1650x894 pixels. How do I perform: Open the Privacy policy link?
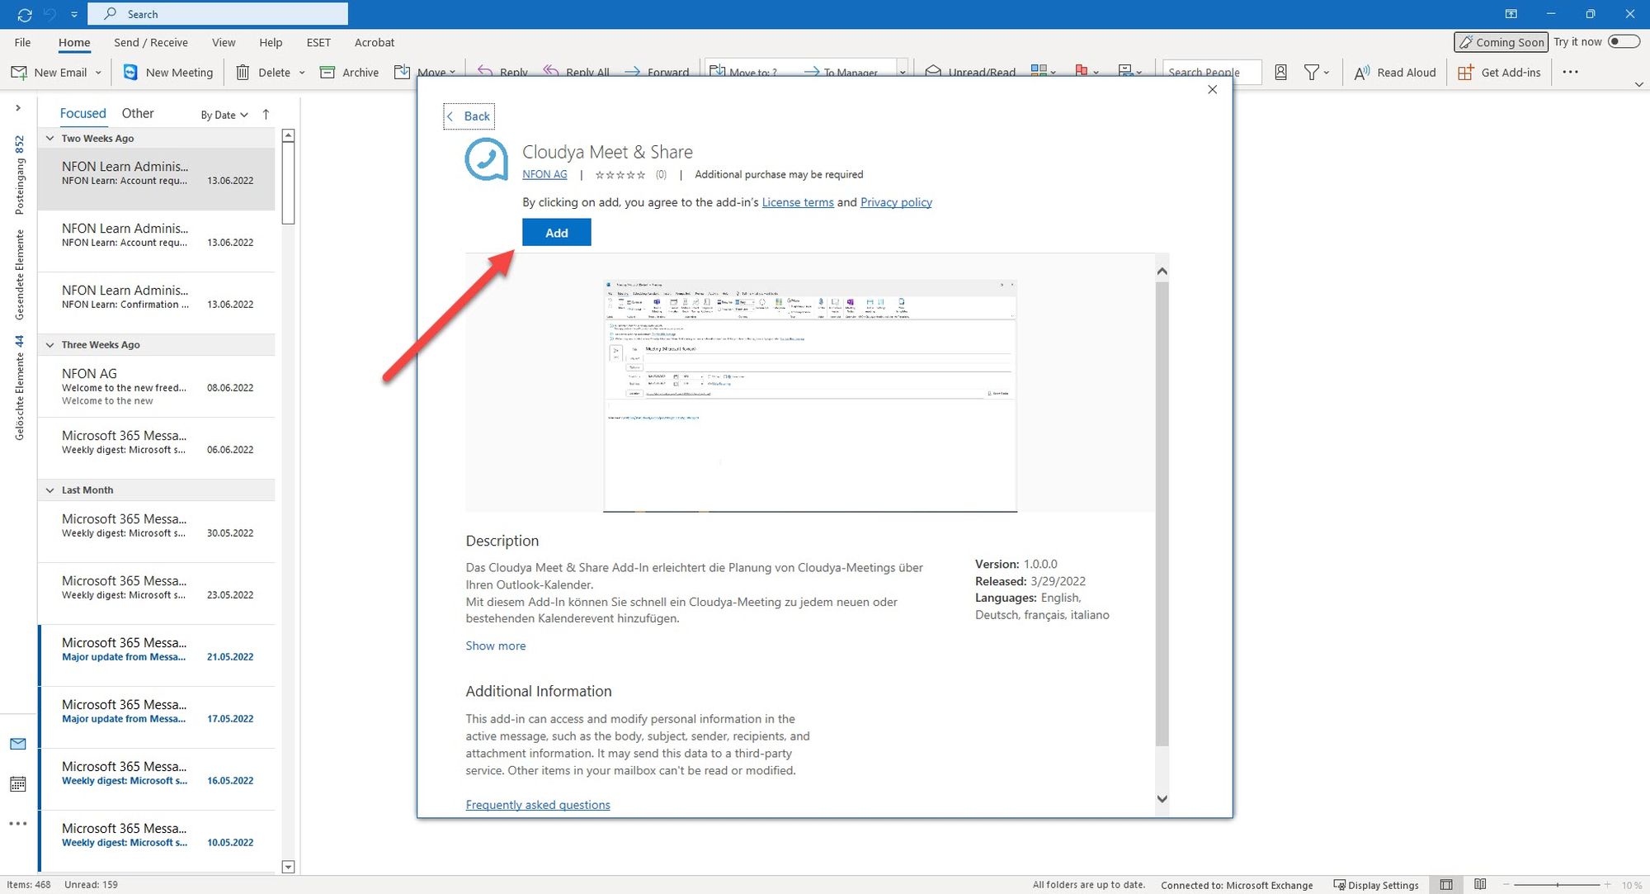[x=896, y=202]
